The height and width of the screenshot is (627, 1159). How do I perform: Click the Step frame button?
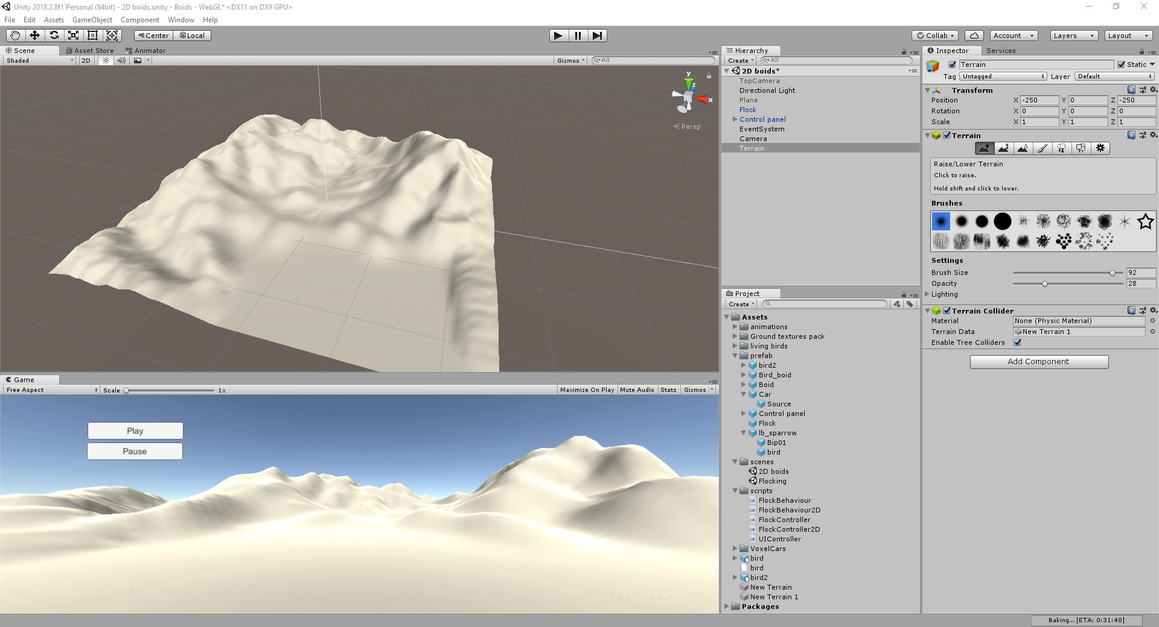point(597,36)
